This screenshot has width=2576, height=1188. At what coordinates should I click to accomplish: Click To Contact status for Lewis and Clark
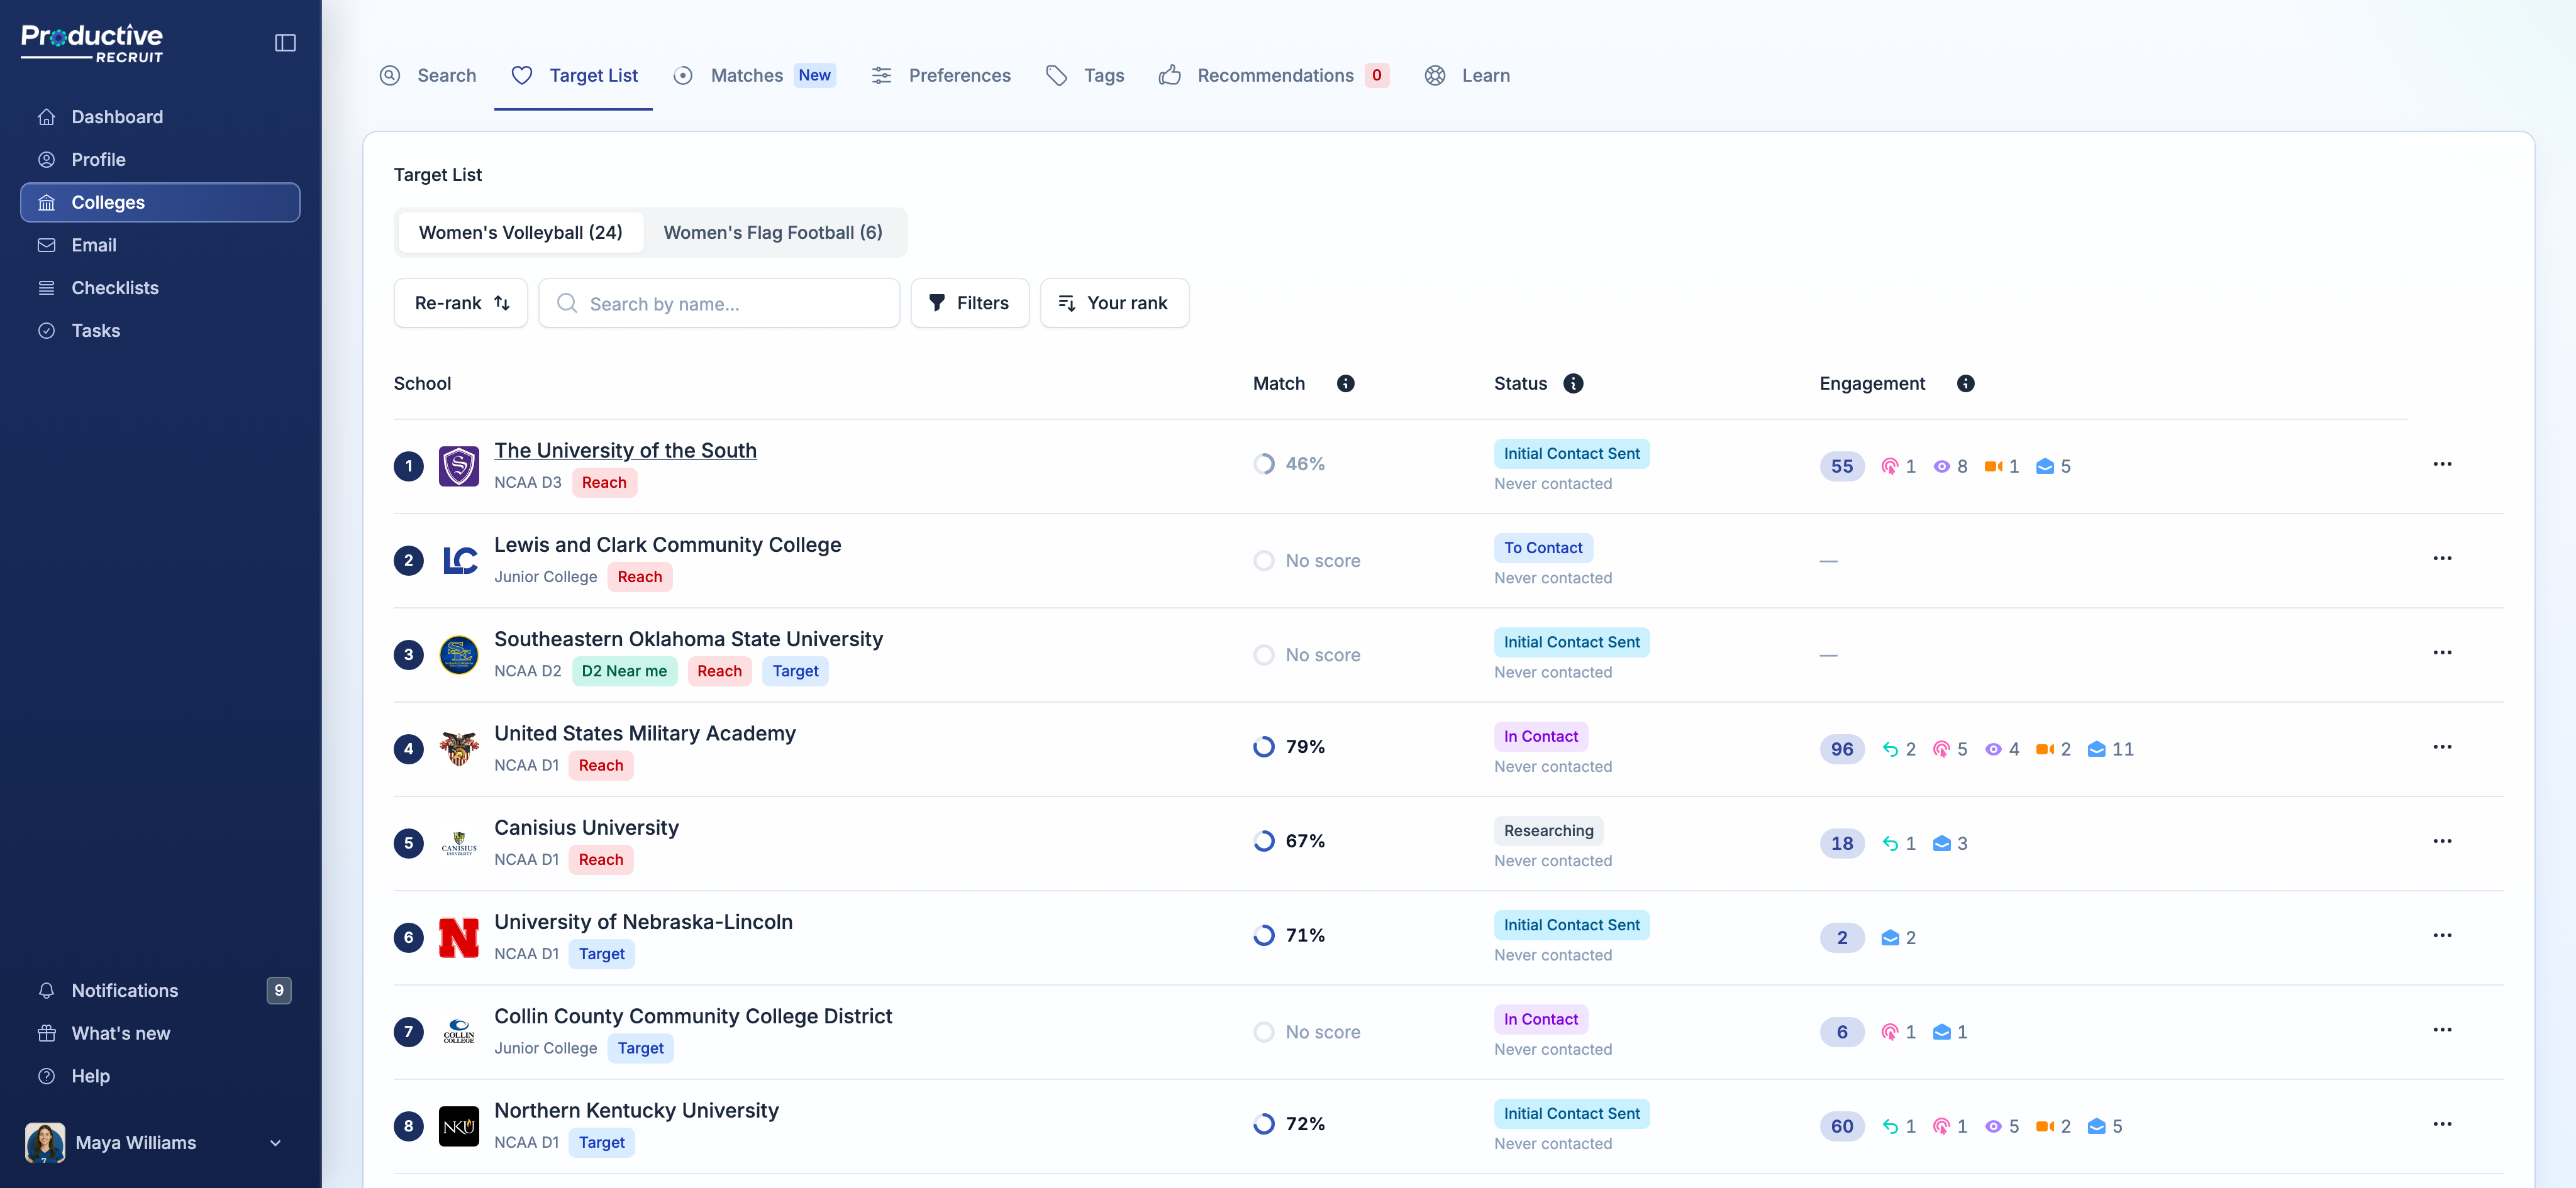[1543, 547]
